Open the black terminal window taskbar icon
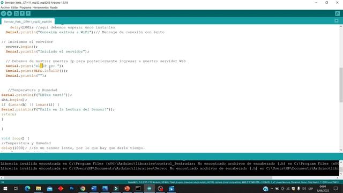Image resolution: width=343 pixels, height=193 pixels. [x=138, y=188]
